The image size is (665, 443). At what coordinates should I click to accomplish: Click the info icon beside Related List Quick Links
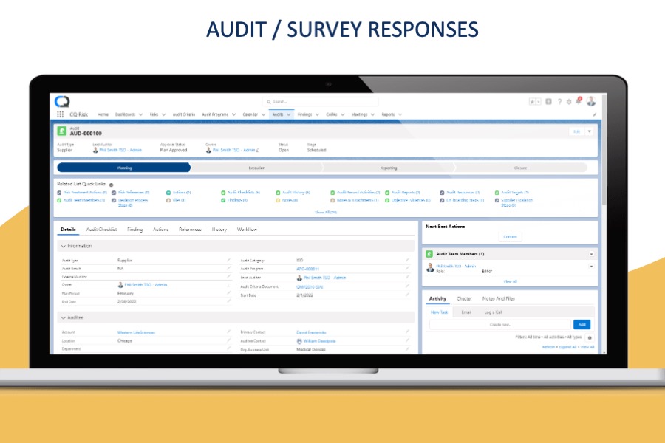coord(112,185)
